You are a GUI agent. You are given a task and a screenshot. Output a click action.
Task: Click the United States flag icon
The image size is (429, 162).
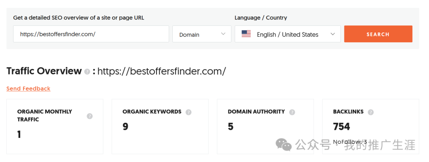point(246,34)
